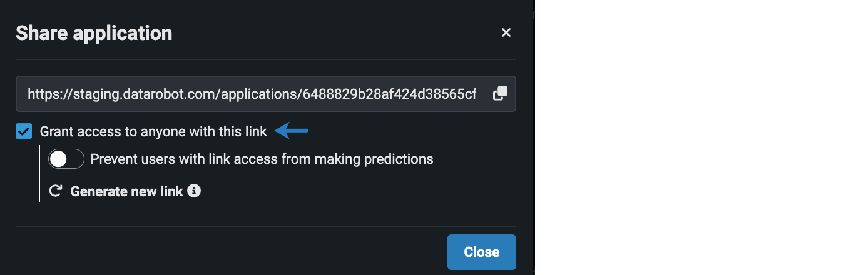Focus the application URL input field
This screenshot has height=275, width=846.
[x=250, y=94]
